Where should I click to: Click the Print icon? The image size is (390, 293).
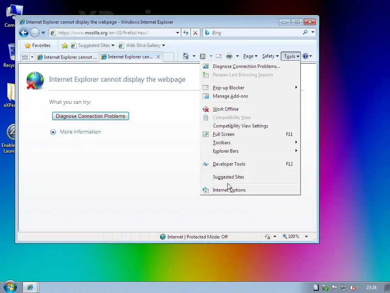pos(229,56)
